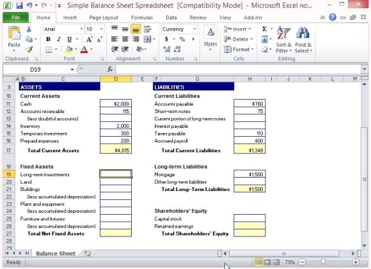Click Delete cells button

point(239,39)
